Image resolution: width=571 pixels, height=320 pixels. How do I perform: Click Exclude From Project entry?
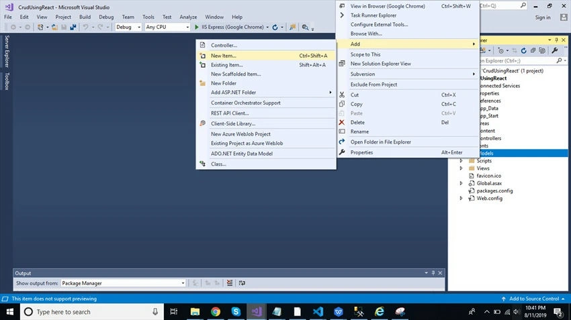coord(408,85)
